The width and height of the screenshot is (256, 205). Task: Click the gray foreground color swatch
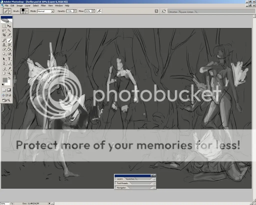point(5,80)
